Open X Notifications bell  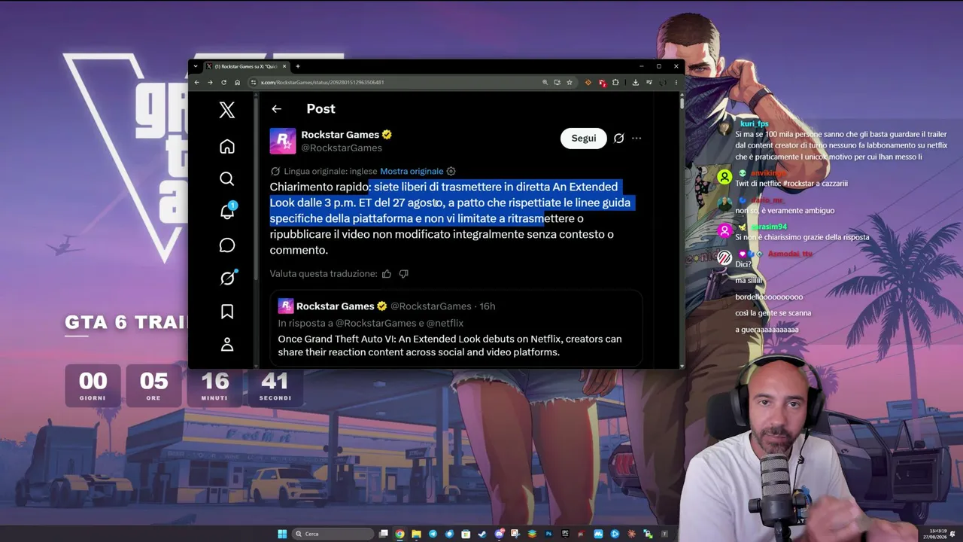point(227,211)
